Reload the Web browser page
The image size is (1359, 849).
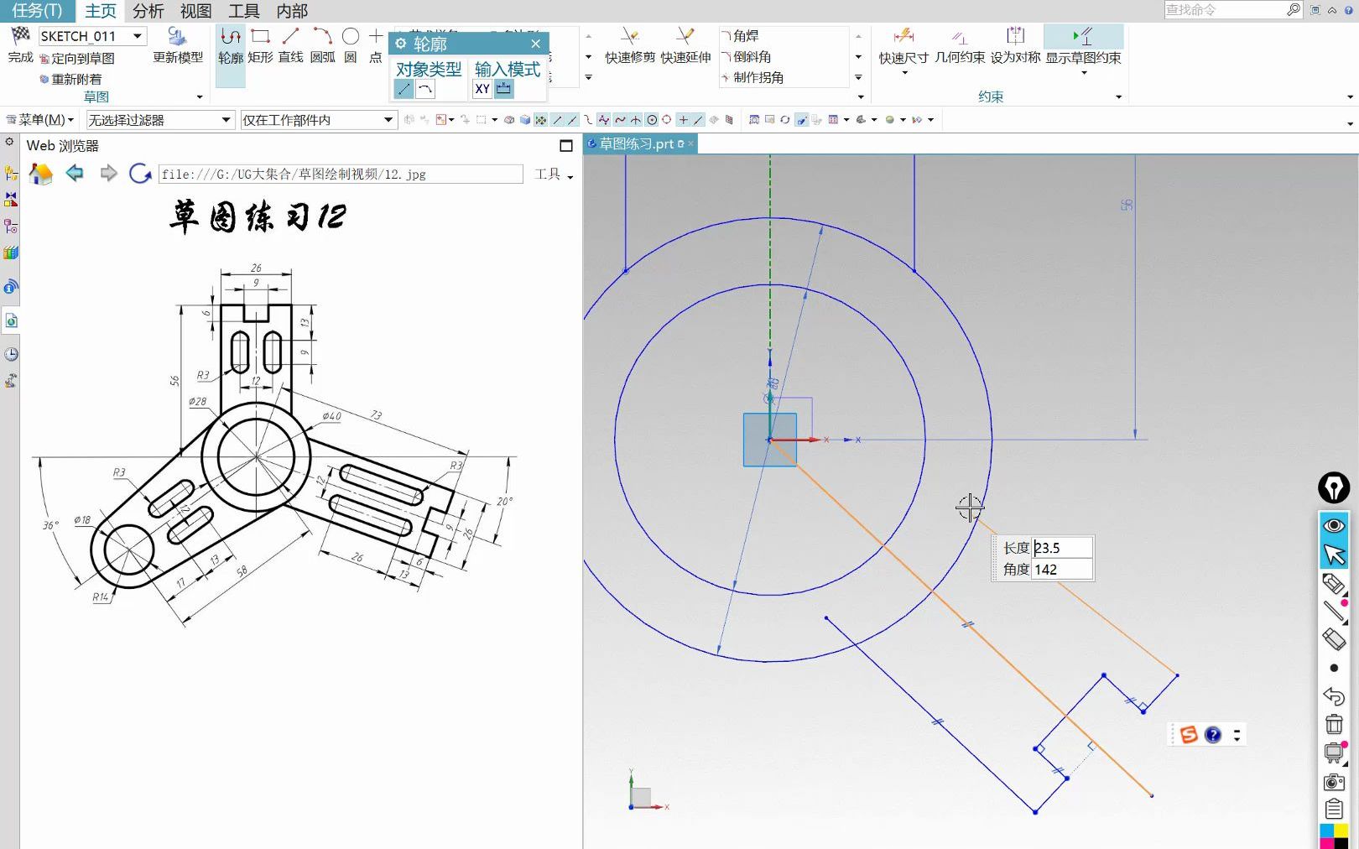point(140,174)
